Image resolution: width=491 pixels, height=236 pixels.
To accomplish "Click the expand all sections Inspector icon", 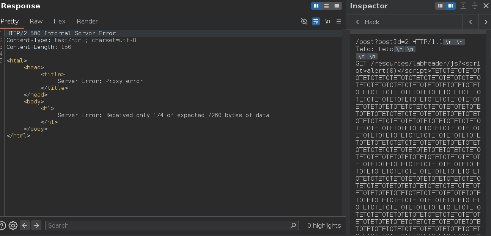I will (x=463, y=6).
